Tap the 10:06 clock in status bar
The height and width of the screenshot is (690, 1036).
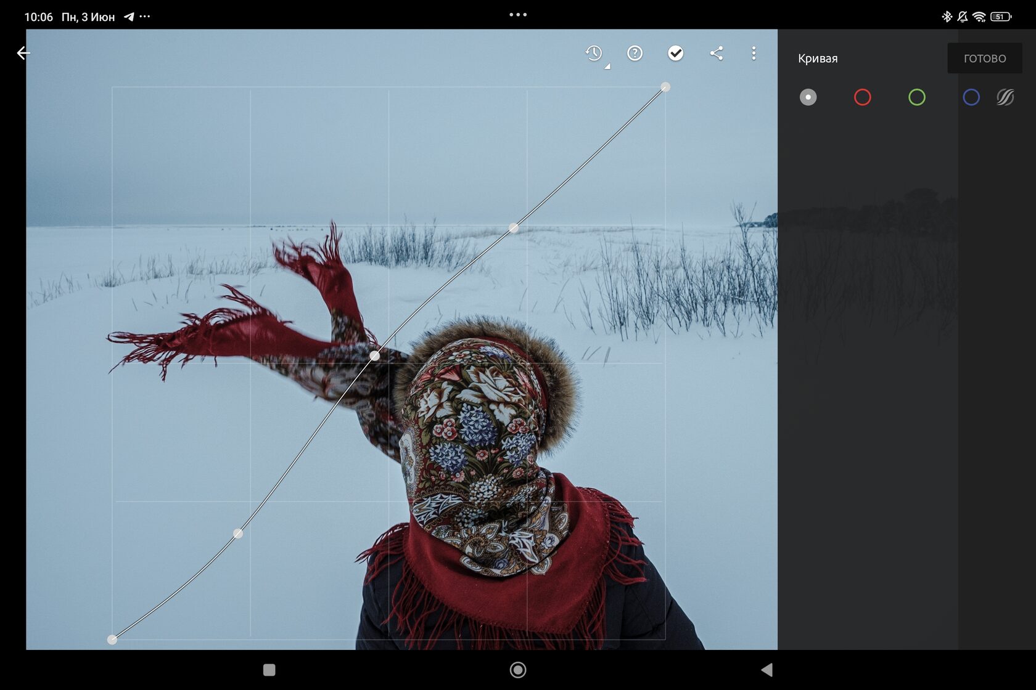[x=38, y=17]
